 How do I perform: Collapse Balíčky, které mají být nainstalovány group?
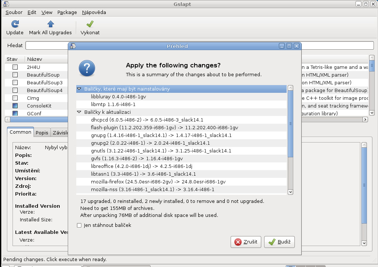click(79, 89)
